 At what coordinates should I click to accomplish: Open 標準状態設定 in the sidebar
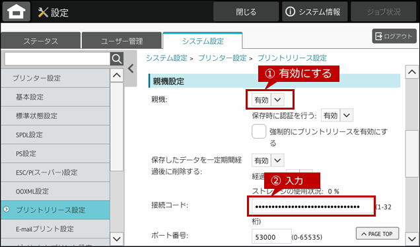point(55,116)
